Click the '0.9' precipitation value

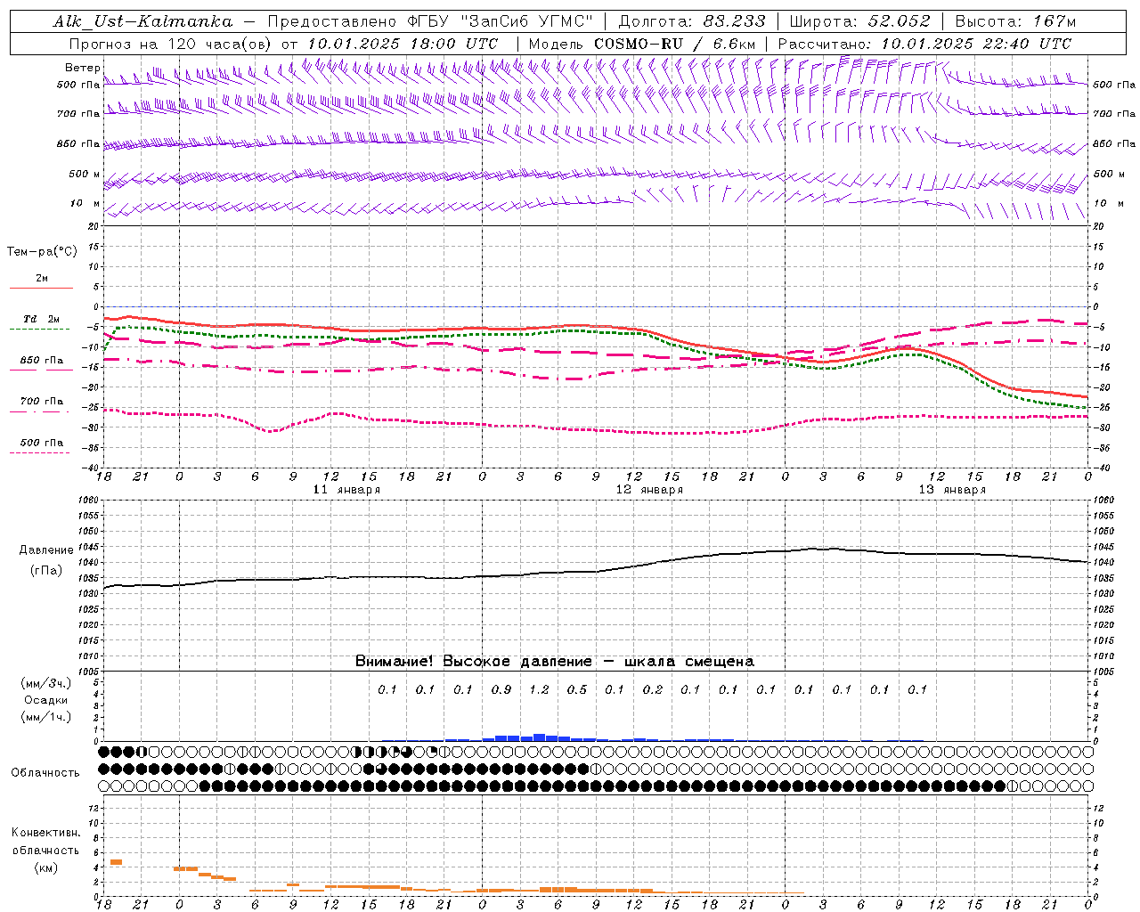[x=501, y=689]
